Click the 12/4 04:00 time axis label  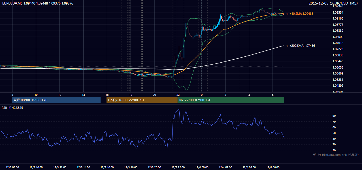click(x=249, y=167)
